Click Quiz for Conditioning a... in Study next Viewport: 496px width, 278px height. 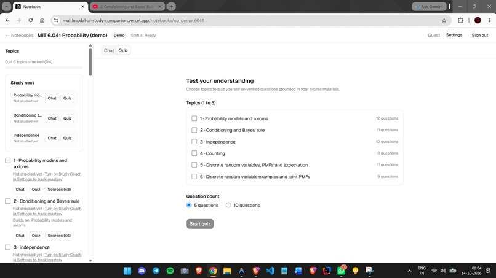pos(67,118)
